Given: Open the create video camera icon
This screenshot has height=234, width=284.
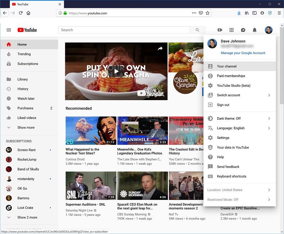Looking at the screenshot, I should click(x=220, y=30).
